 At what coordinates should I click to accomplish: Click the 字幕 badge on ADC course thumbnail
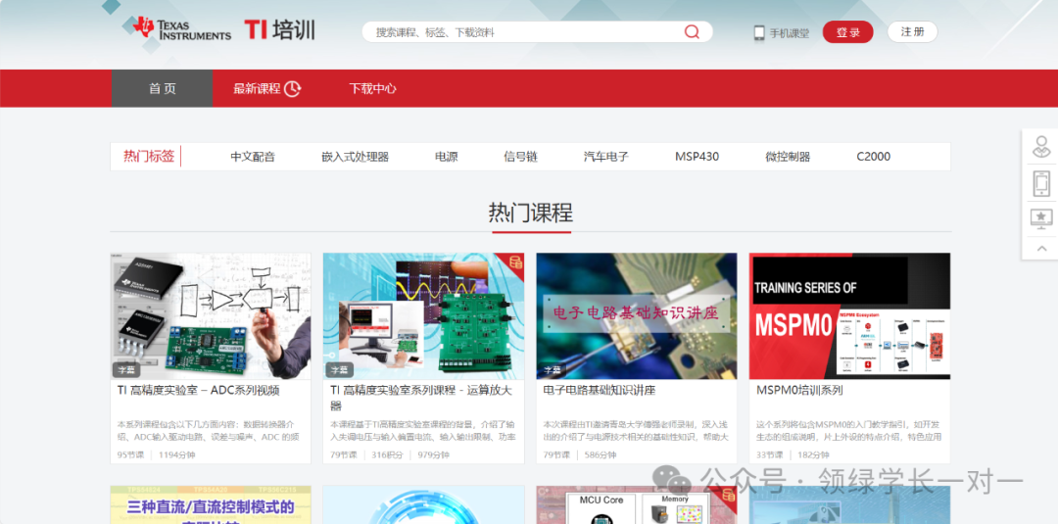pos(126,369)
